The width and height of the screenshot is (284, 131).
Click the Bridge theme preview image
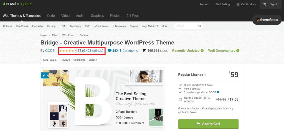tap(103, 99)
